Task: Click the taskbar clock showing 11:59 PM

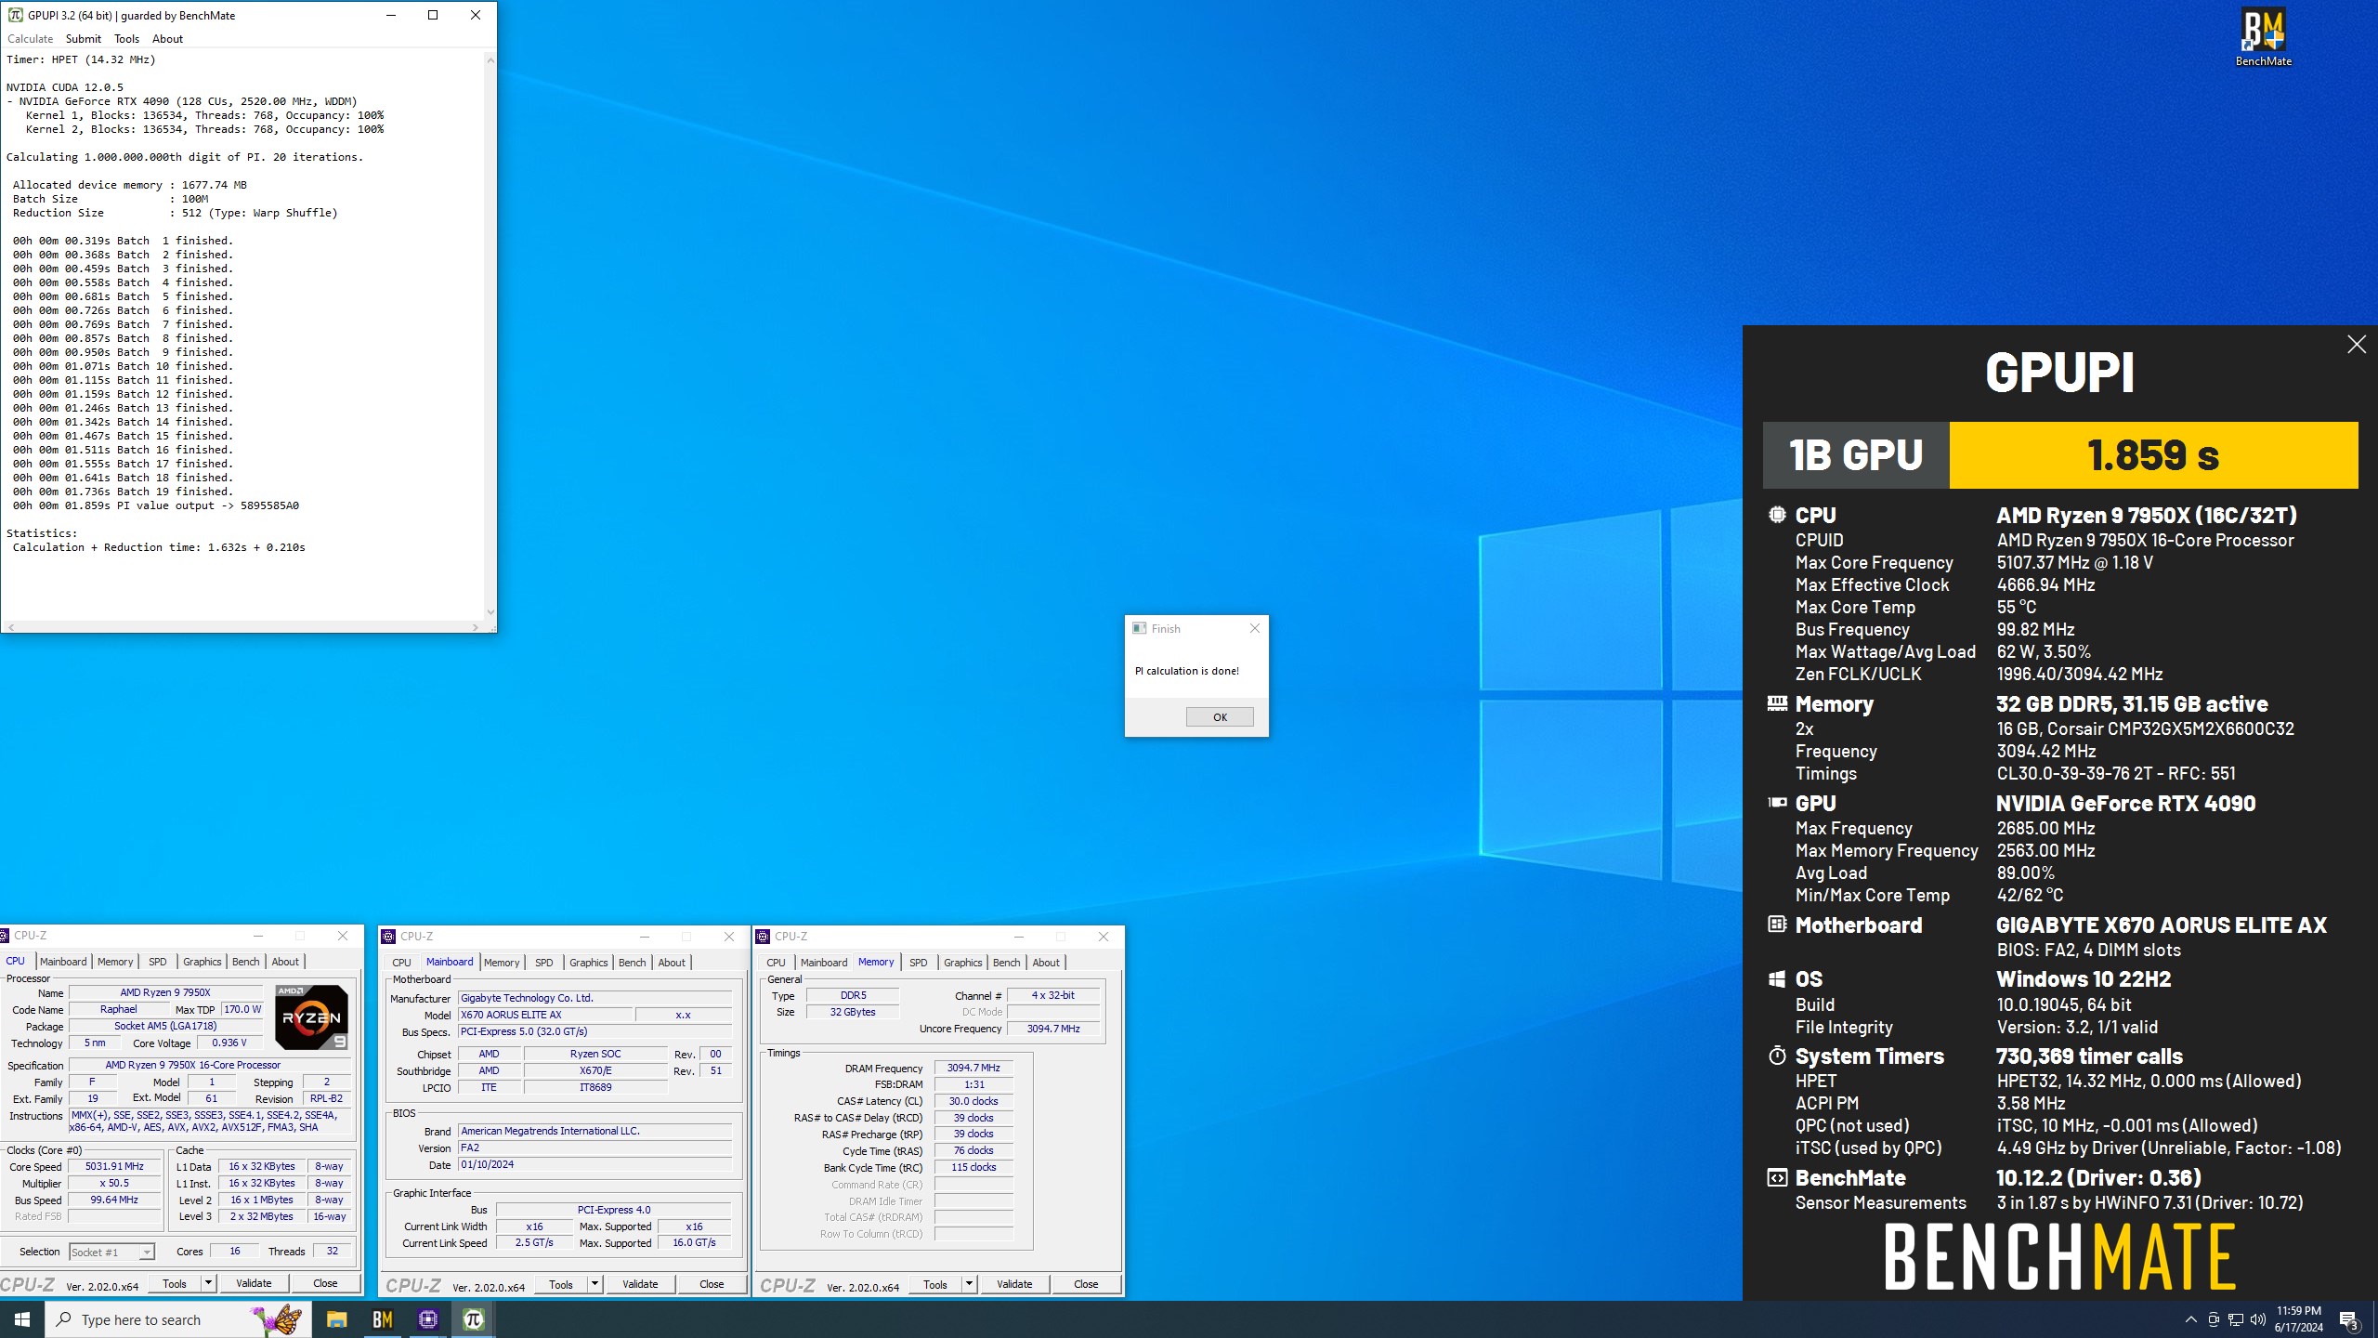Action: 2298,1319
